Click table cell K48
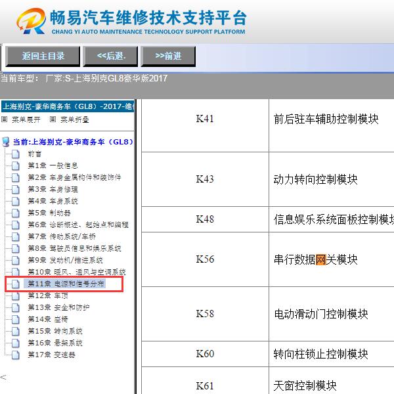This screenshot has width=394, height=394. tap(205, 219)
